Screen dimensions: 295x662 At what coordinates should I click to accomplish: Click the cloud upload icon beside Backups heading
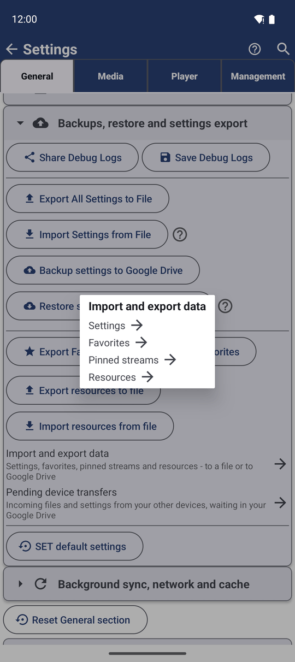[x=40, y=123]
